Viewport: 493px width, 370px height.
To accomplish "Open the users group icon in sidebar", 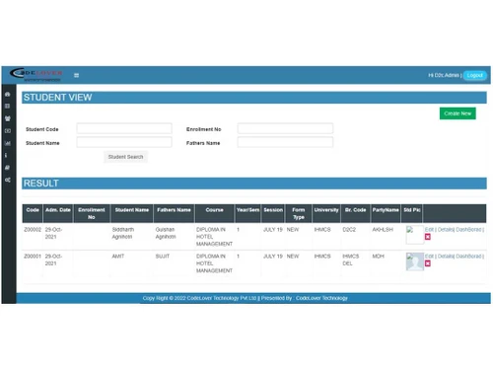I will (8, 118).
